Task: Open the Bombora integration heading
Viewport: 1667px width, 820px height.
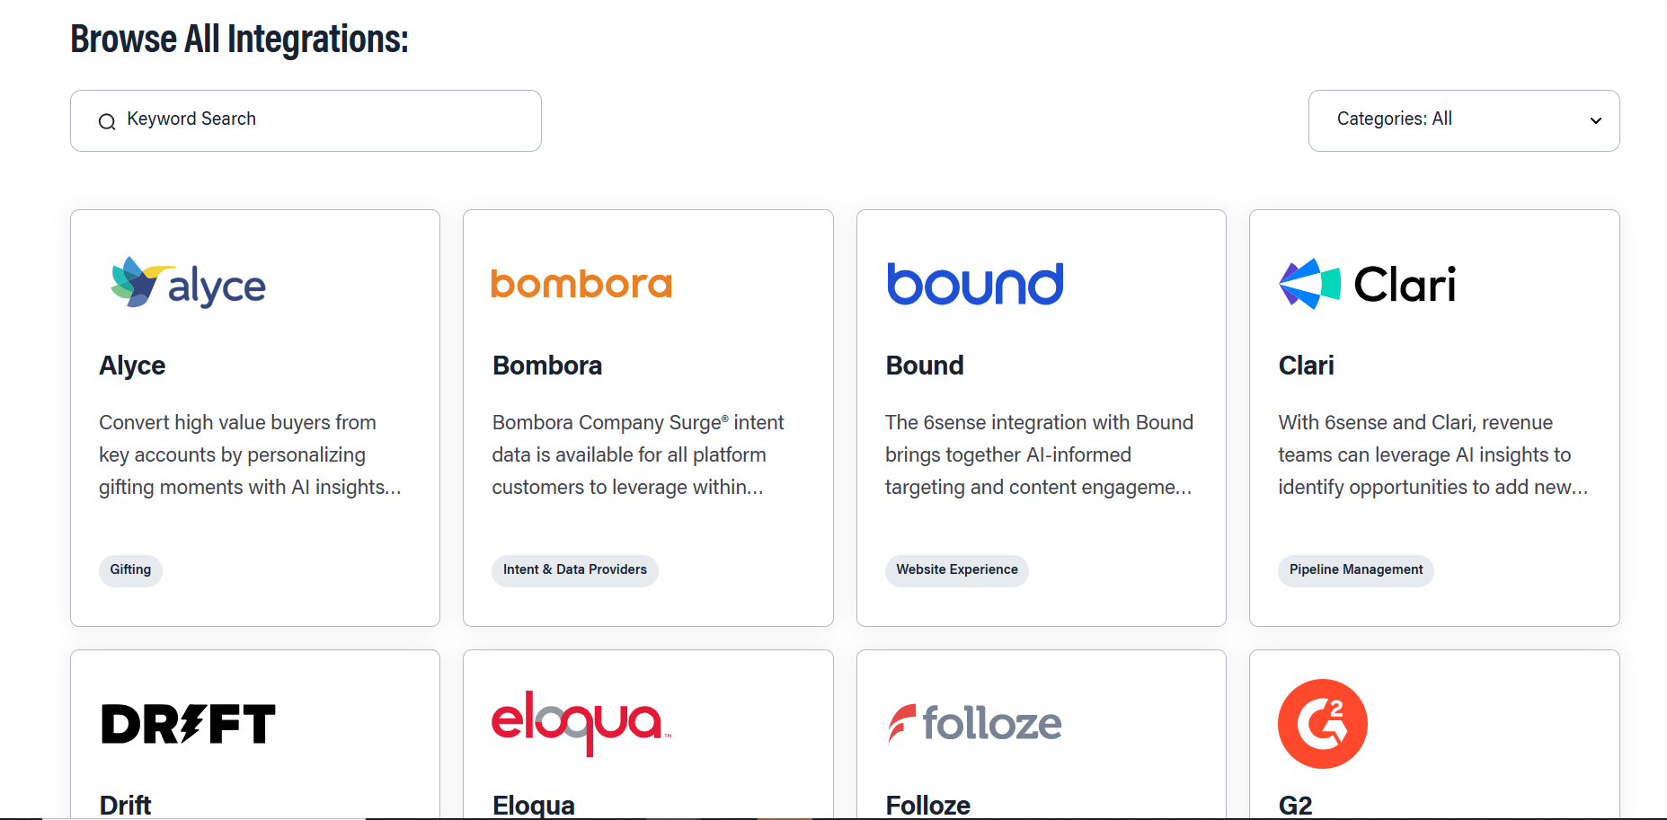Action: [x=546, y=366]
